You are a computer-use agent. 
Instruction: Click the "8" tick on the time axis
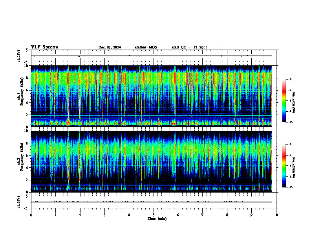[227, 215]
